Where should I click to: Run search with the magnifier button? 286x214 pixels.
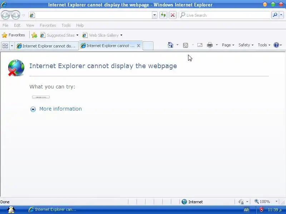tap(275, 15)
